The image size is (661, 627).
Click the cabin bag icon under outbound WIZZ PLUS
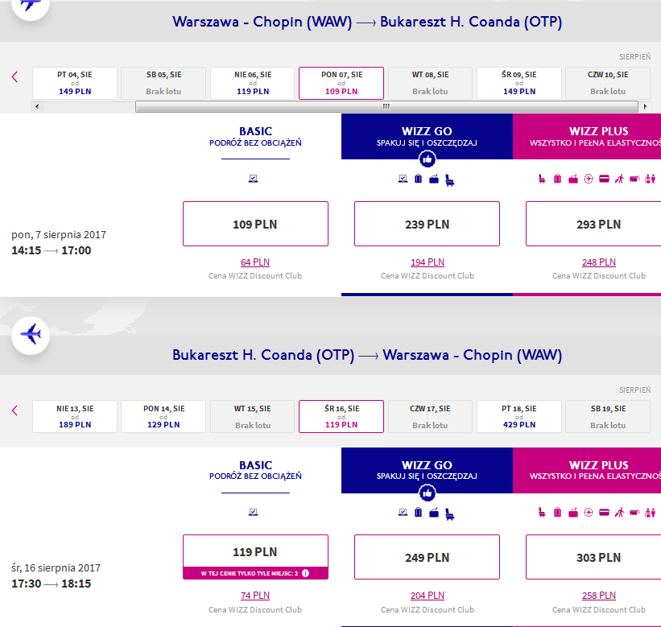pyautogui.click(x=573, y=179)
